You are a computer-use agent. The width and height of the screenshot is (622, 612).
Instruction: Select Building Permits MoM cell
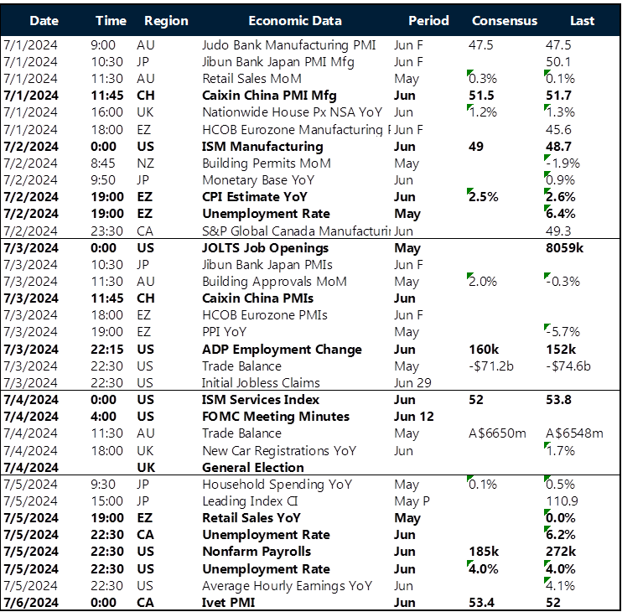[x=267, y=163]
